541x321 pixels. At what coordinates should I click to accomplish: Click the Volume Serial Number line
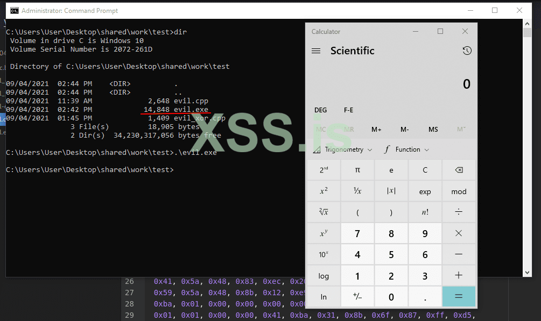[81, 49]
